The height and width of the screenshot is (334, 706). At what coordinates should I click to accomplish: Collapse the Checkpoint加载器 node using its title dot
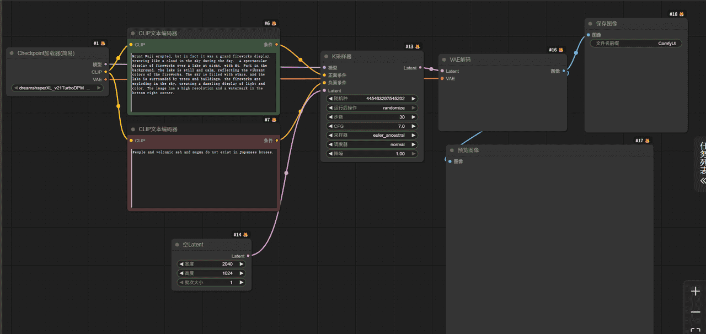[12, 53]
